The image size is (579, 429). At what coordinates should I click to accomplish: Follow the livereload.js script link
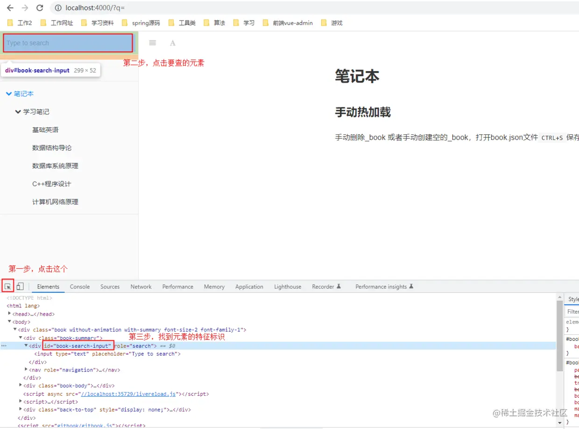click(x=128, y=394)
